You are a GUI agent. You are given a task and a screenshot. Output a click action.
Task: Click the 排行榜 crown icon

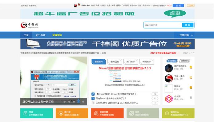[61, 113]
